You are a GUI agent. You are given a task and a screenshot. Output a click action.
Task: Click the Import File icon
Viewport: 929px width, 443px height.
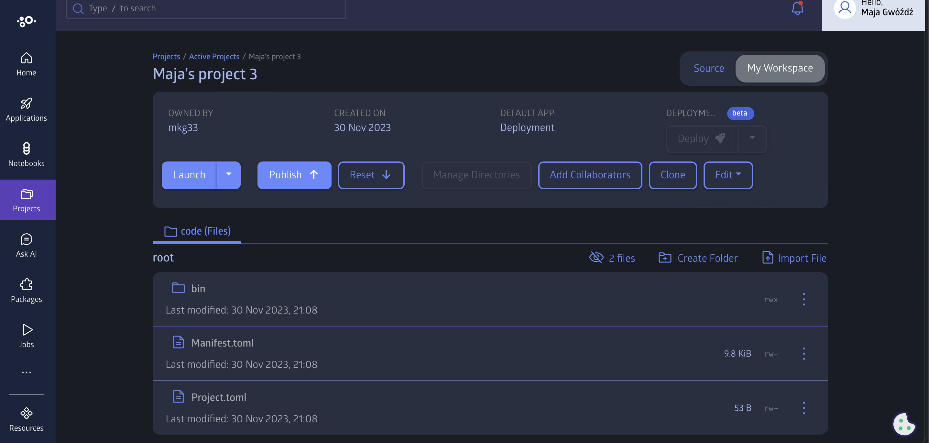coord(768,258)
